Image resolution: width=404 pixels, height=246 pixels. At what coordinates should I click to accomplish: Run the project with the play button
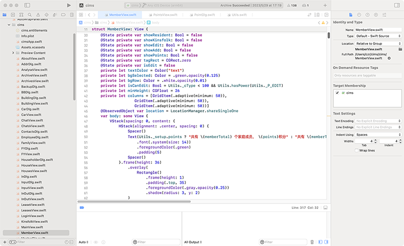[68, 5]
